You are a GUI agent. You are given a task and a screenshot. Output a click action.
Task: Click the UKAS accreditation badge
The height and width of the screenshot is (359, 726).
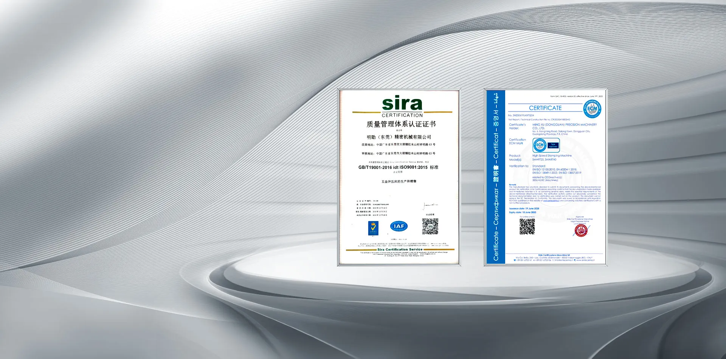click(x=373, y=228)
